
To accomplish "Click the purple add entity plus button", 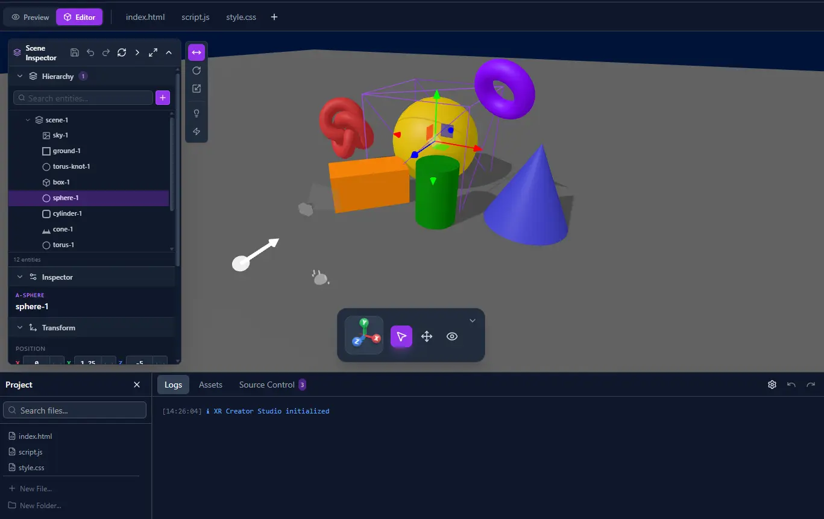I will coord(163,98).
